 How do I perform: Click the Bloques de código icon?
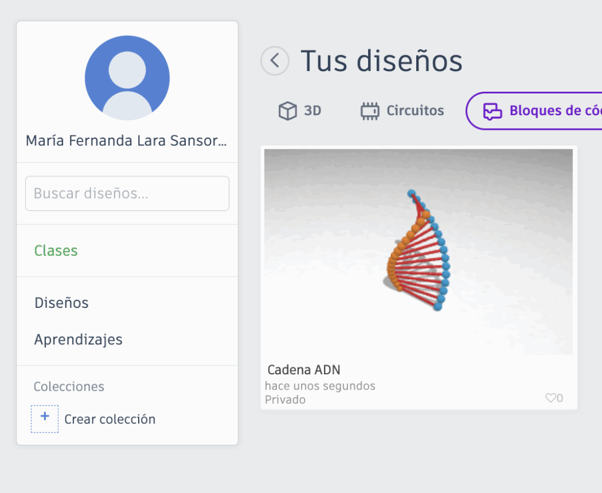tap(491, 111)
